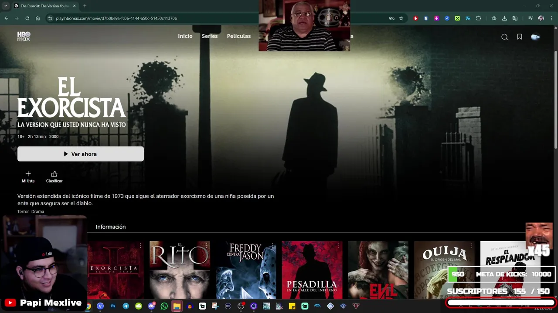Close The Exorcist browser tab
558x313 pixels.
[74, 6]
